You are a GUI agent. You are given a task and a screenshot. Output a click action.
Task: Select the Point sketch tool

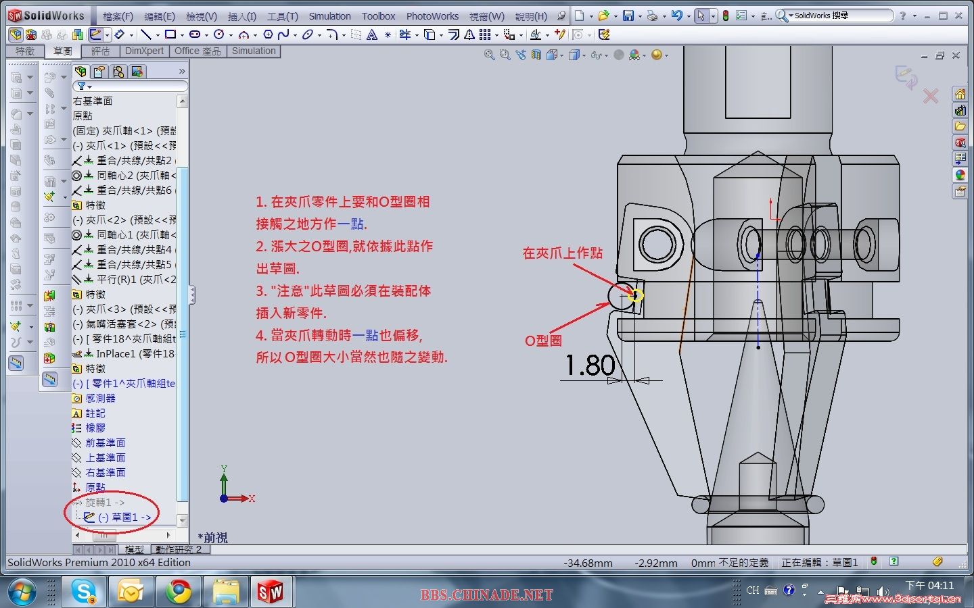[x=388, y=34]
